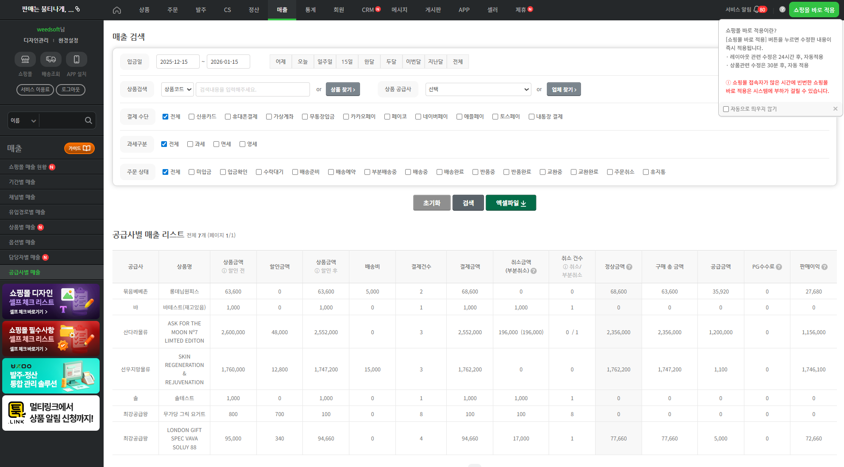Open the 상품 공급사 선택 dropdown
844x467 pixels.
coord(478,89)
